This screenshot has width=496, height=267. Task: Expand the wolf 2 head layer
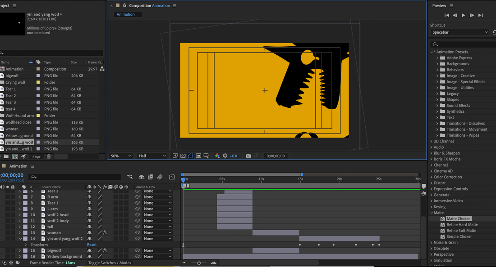20,215
